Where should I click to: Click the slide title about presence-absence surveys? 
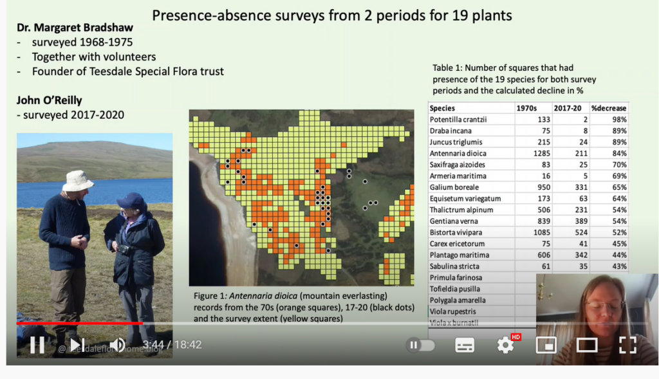(x=331, y=15)
